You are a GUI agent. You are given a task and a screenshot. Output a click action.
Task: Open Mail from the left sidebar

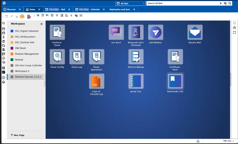(4, 29)
